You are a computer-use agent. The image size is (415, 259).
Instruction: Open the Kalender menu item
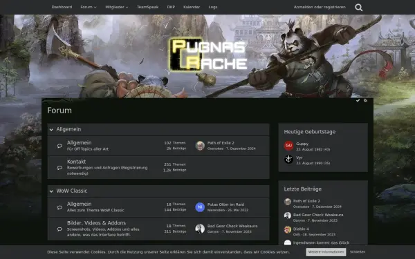(192, 7)
